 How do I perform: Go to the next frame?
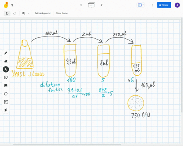click(x=102, y=5)
